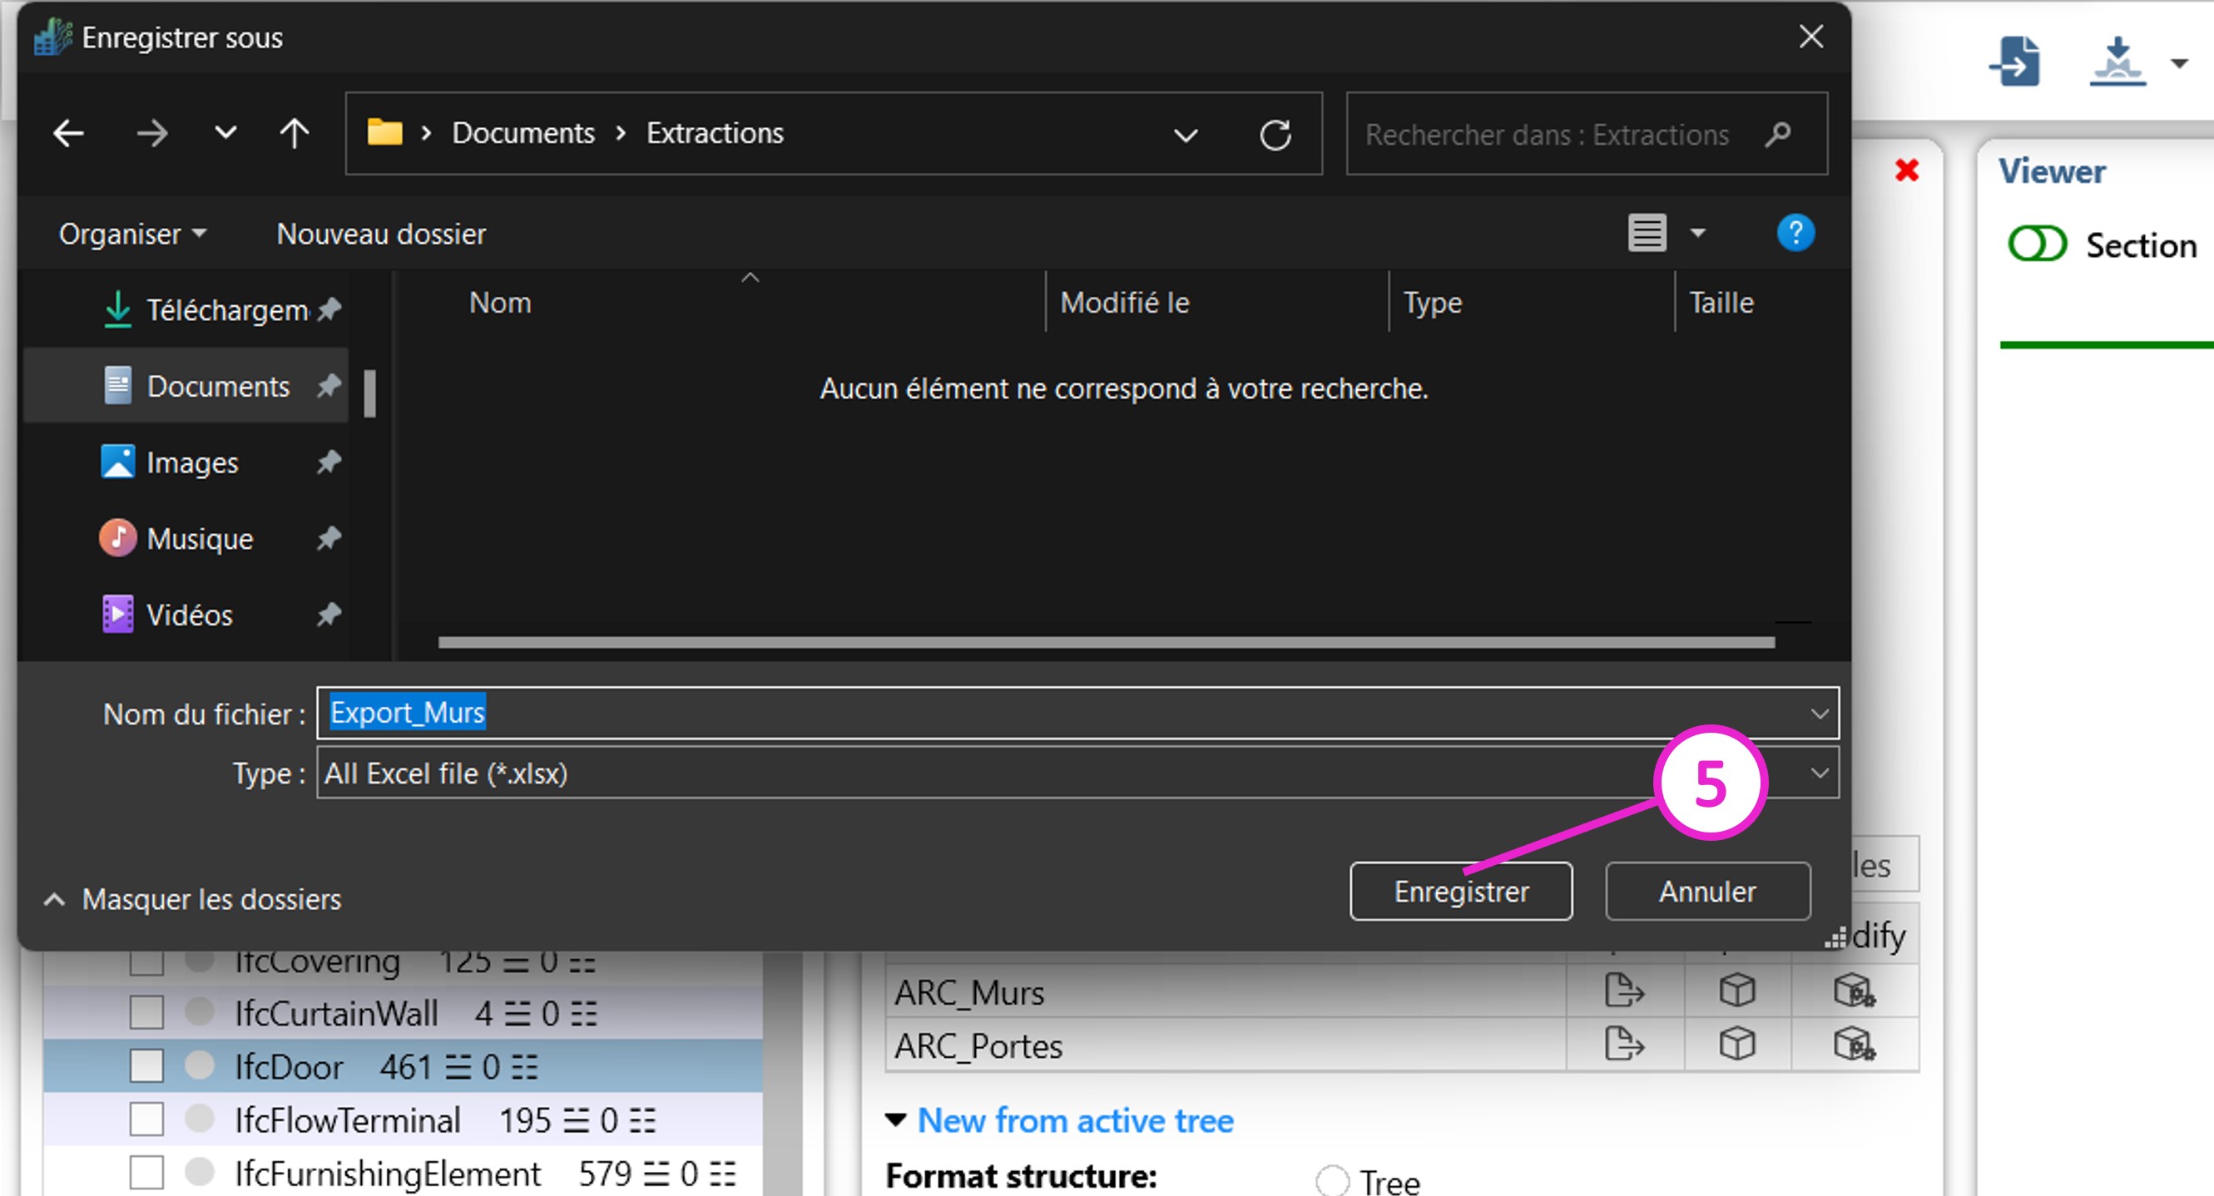Go up one folder level
Image resolution: width=2214 pixels, height=1196 pixels.
(x=294, y=134)
